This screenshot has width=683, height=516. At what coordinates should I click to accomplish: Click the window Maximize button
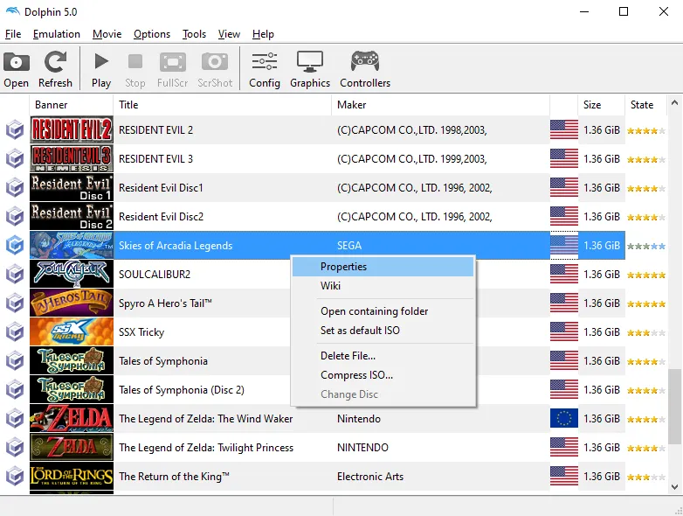coord(624,11)
